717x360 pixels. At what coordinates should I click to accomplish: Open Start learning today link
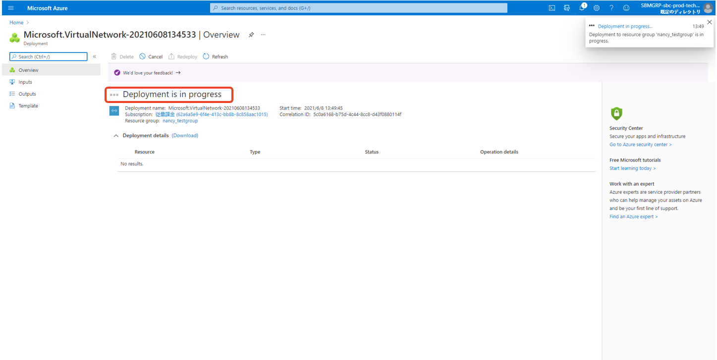point(633,168)
